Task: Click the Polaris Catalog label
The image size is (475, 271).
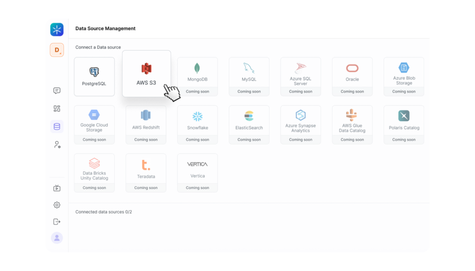Action: [x=404, y=128]
